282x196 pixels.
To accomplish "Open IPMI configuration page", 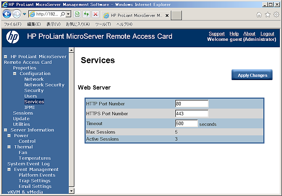I will click(x=30, y=108).
